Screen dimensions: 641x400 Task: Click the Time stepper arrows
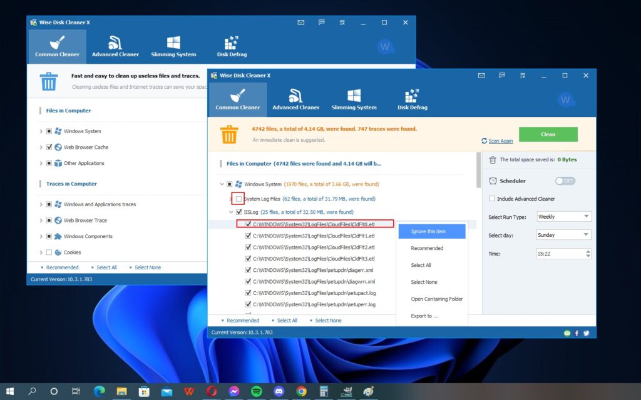[x=588, y=254]
